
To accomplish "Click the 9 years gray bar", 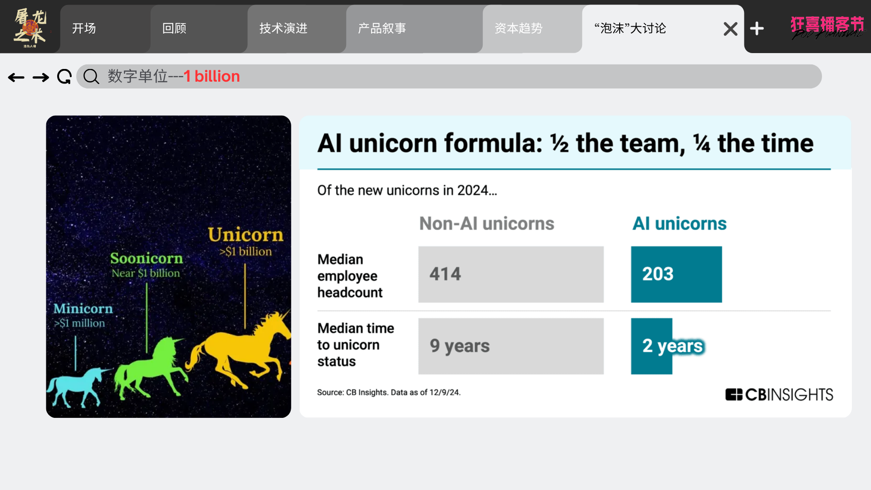I will 510,346.
